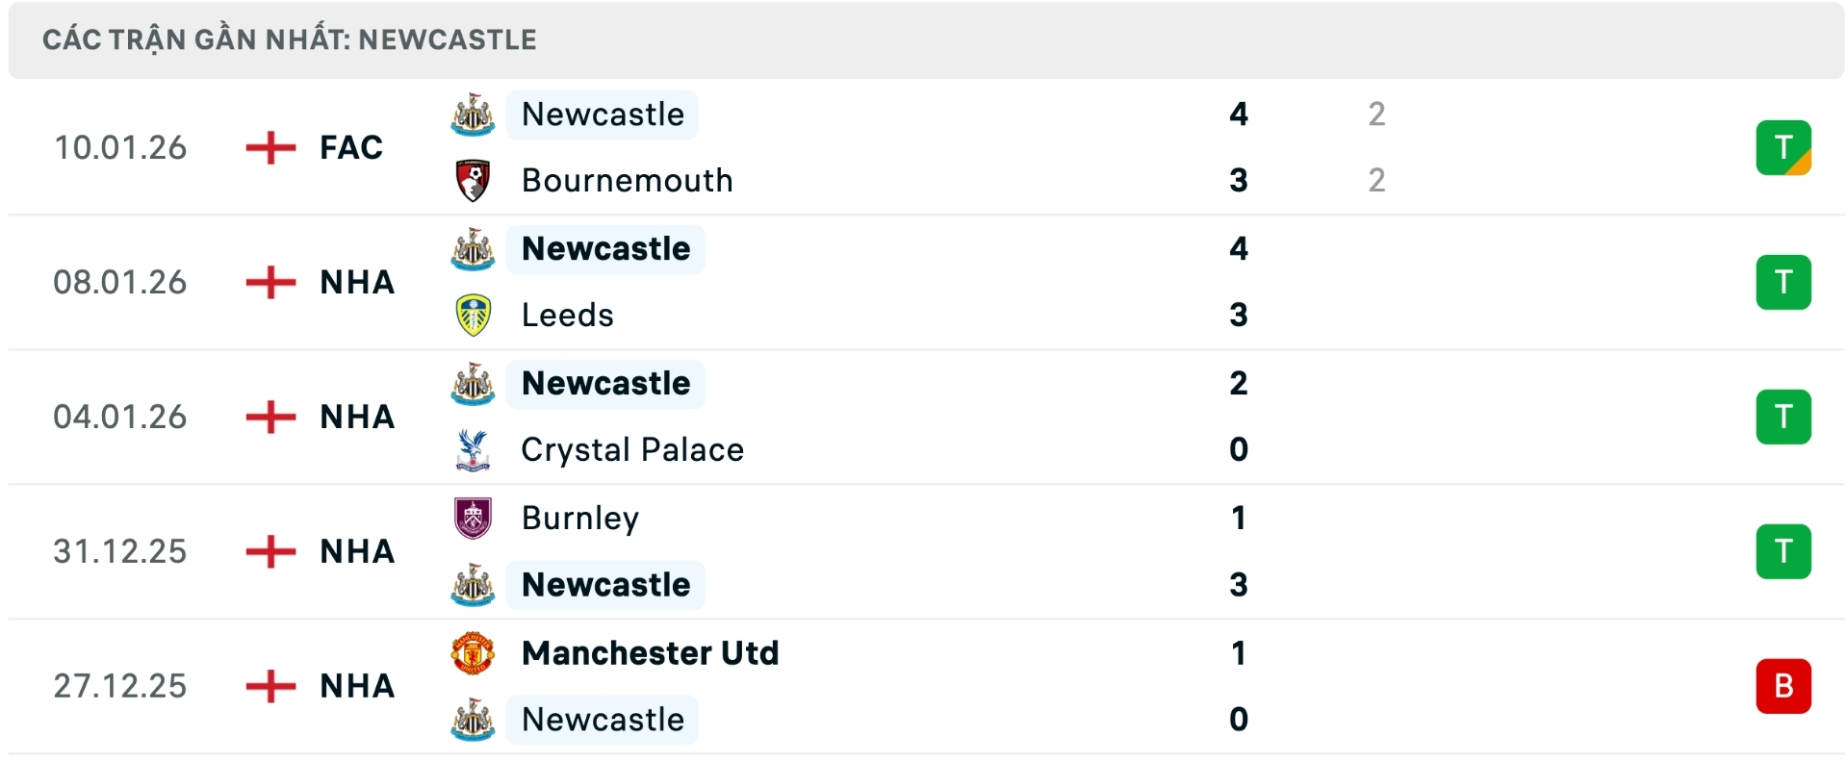The image size is (1848, 762).
Task: Select the Manchester United club badge
Action: click(x=474, y=652)
